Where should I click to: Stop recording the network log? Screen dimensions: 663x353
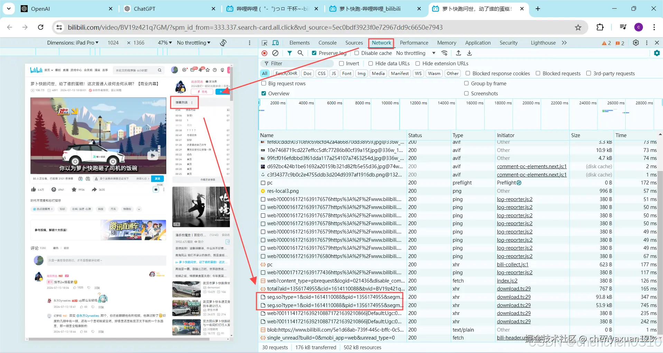[x=264, y=53]
